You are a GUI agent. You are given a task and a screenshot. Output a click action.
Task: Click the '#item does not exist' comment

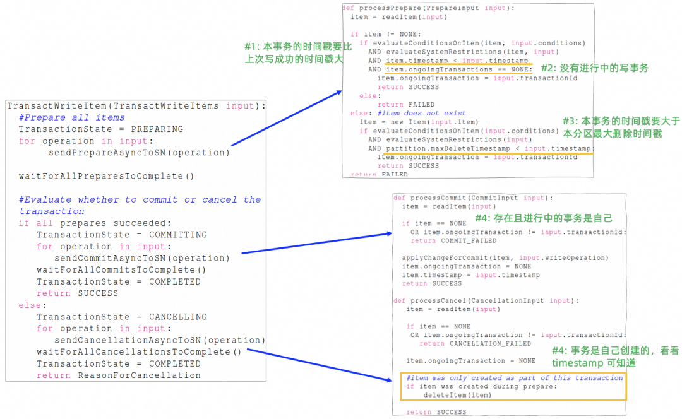click(x=422, y=114)
